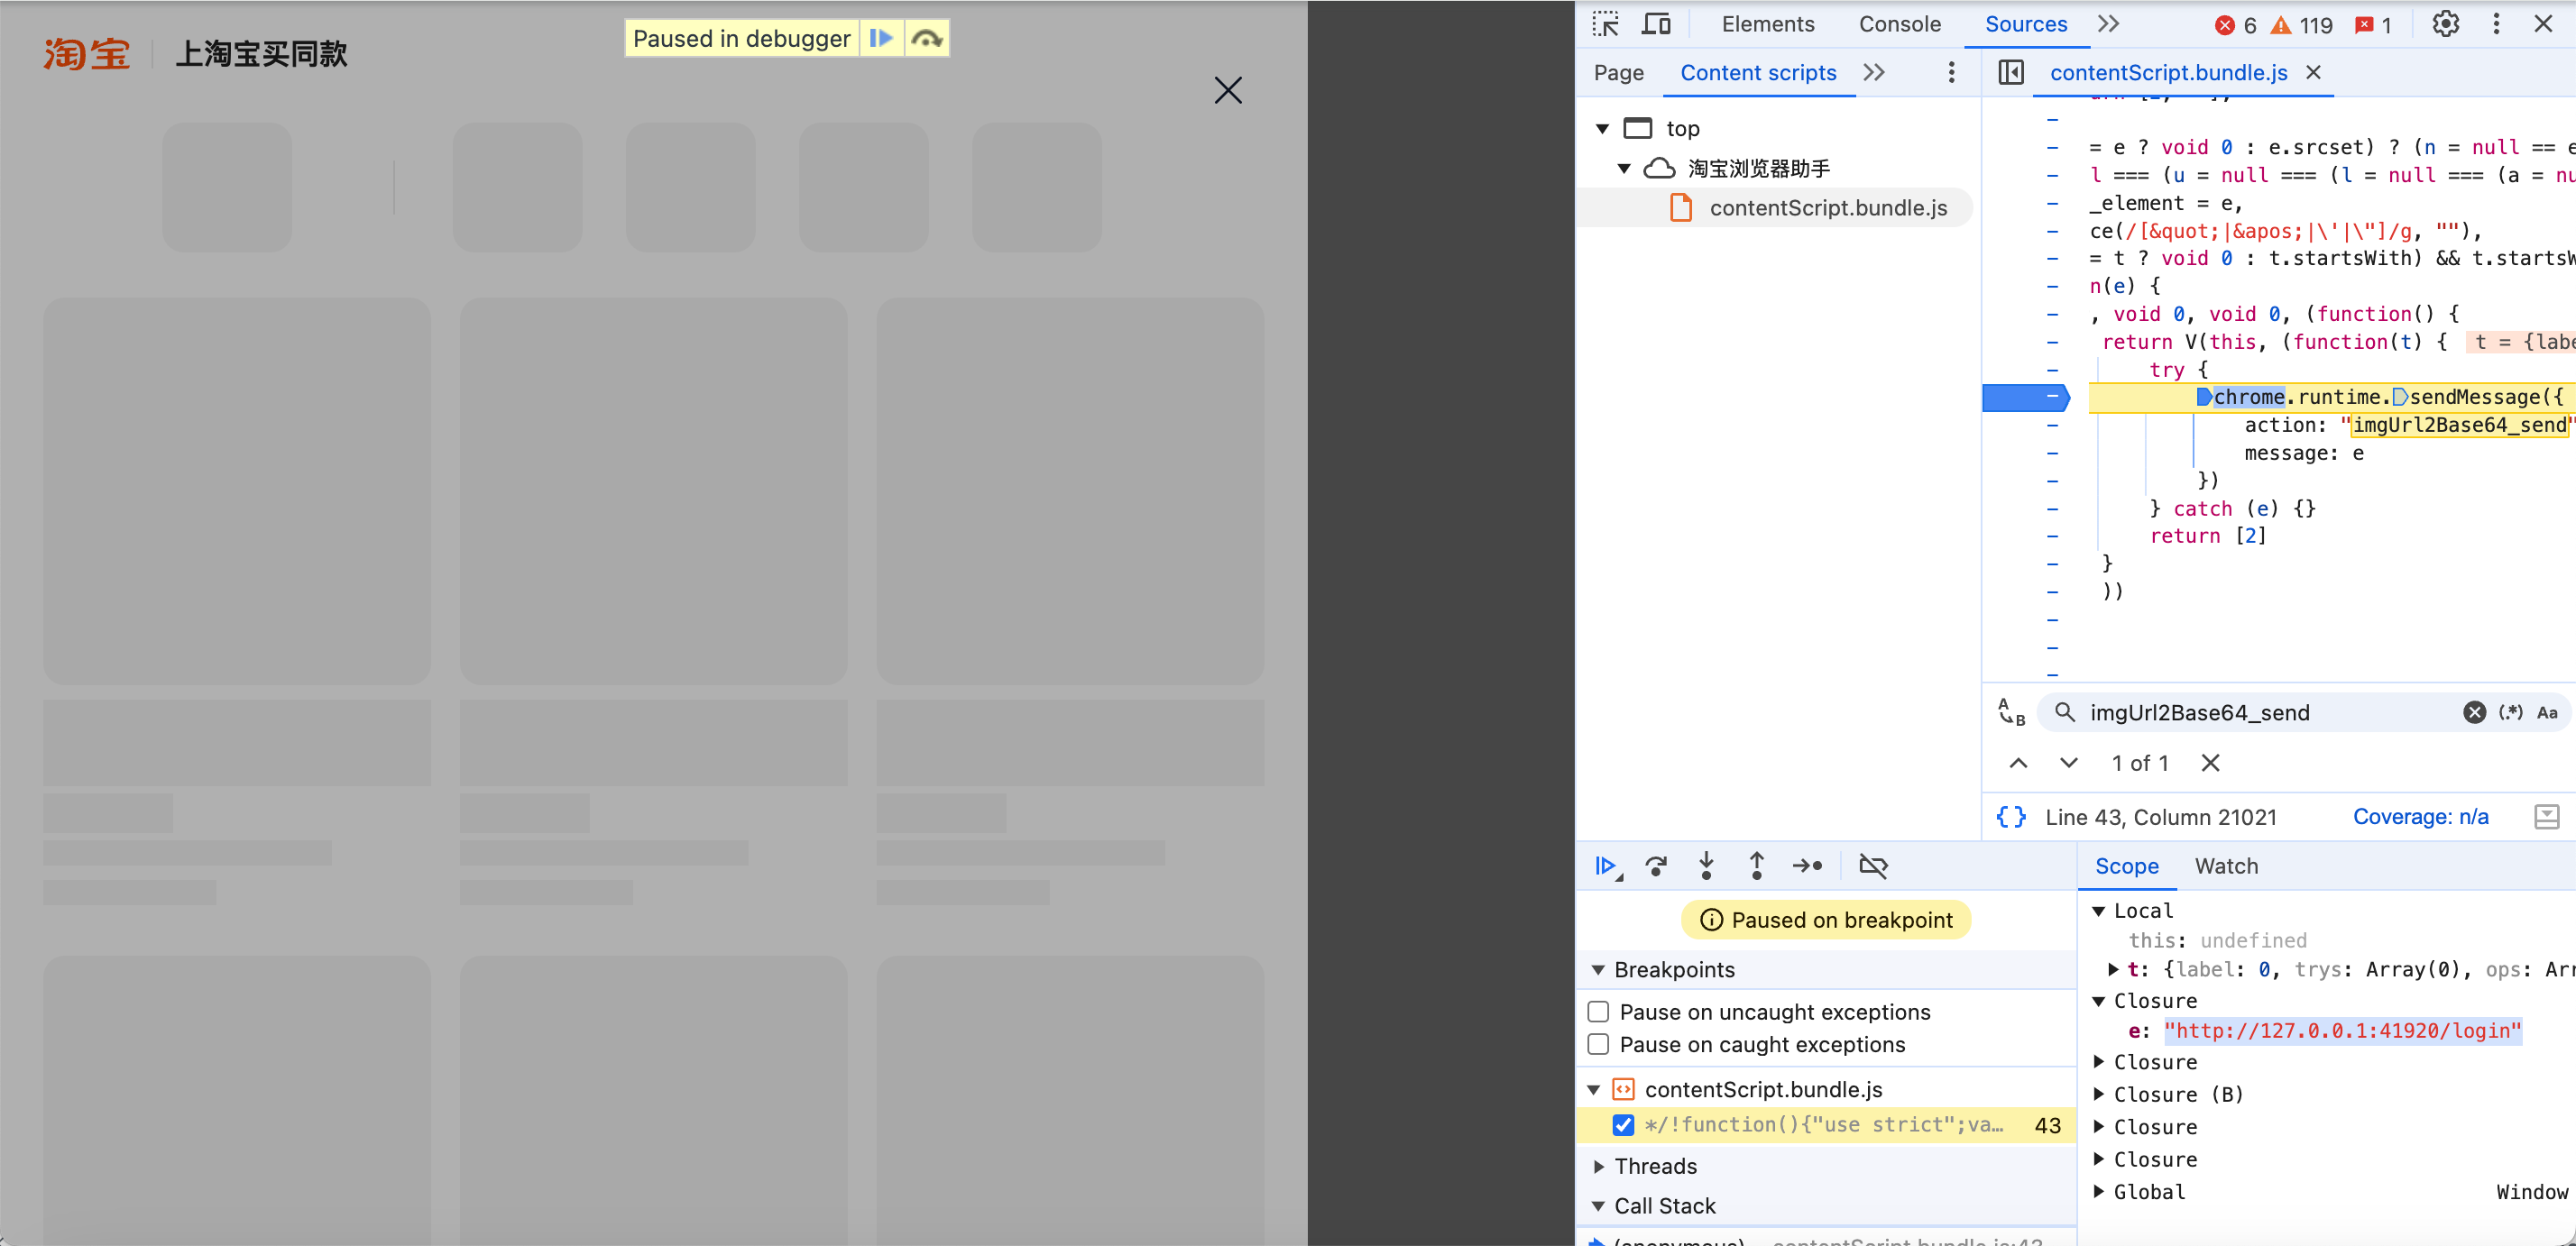Expand the Closure (B) scope
The height and width of the screenshot is (1246, 2576).
[2099, 1095]
